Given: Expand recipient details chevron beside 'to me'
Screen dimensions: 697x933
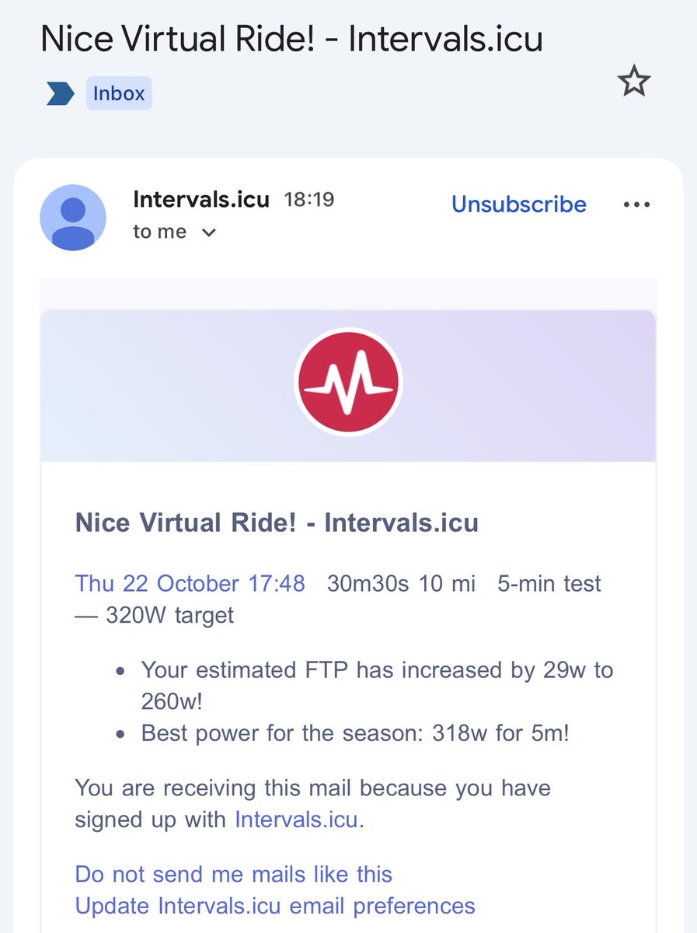Looking at the screenshot, I should [x=208, y=232].
